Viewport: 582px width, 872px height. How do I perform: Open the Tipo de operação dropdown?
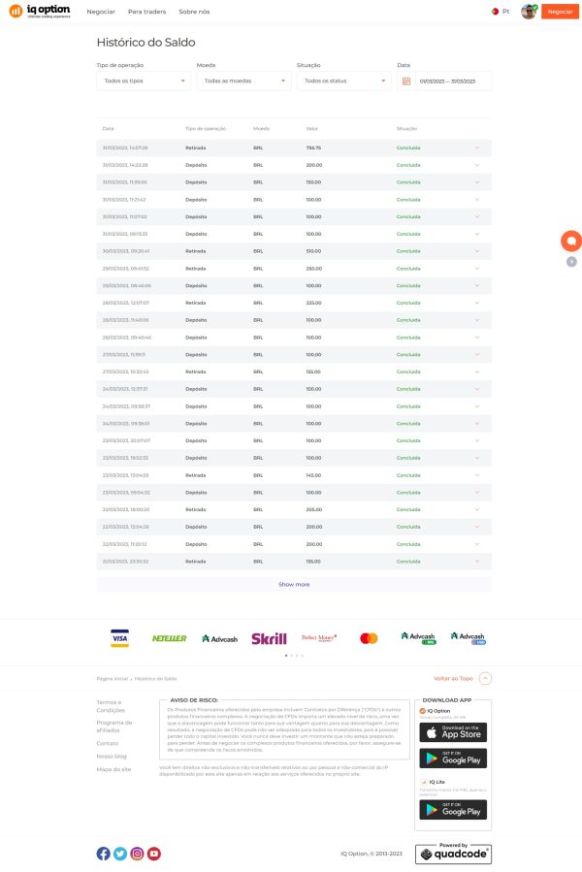point(144,81)
